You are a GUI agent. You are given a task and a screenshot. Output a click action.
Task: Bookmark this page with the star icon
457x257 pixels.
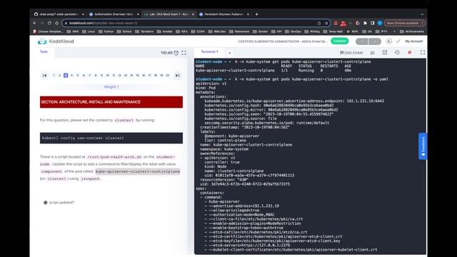click(x=326, y=23)
